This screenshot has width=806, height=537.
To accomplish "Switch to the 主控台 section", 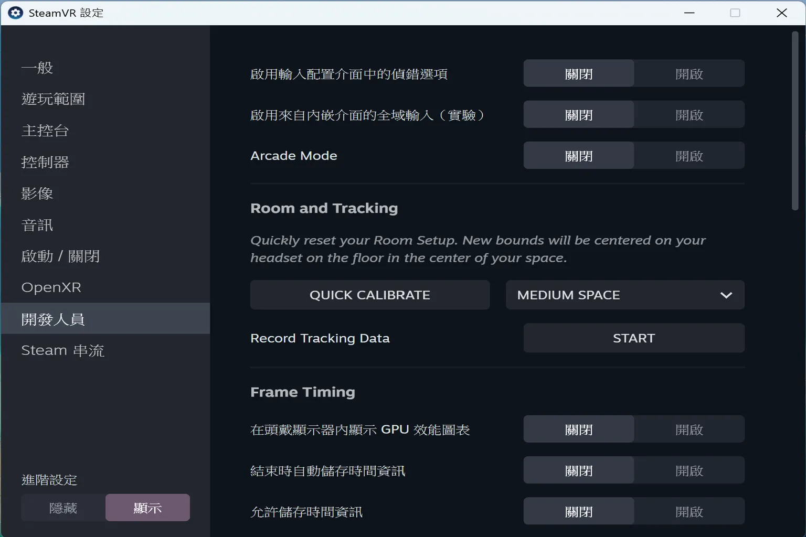I will click(45, 131).
